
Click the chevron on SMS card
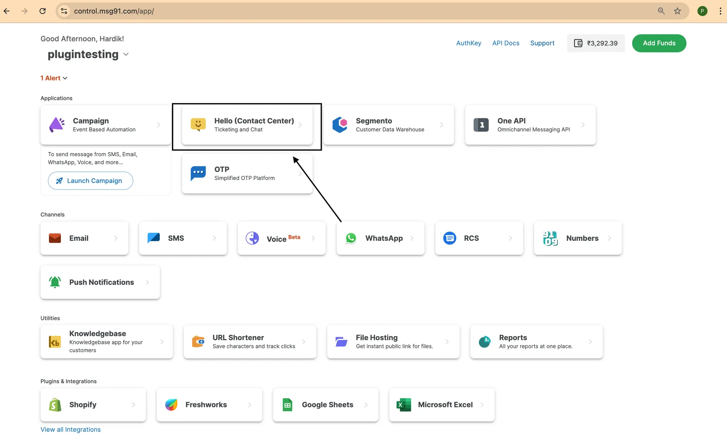(x=215, y=238)
